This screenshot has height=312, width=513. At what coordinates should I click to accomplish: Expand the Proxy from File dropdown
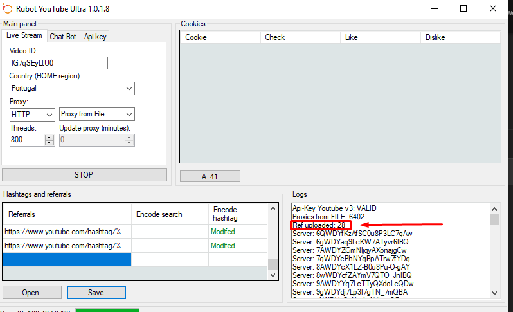(x=129, y=114)
